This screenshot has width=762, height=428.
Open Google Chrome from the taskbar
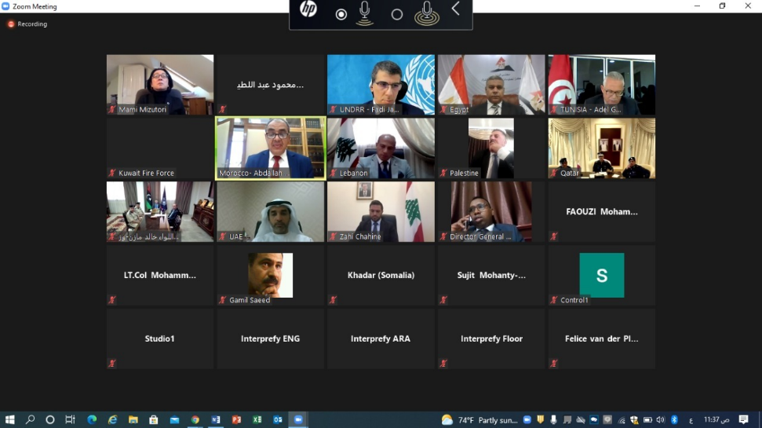coord(195,420)
